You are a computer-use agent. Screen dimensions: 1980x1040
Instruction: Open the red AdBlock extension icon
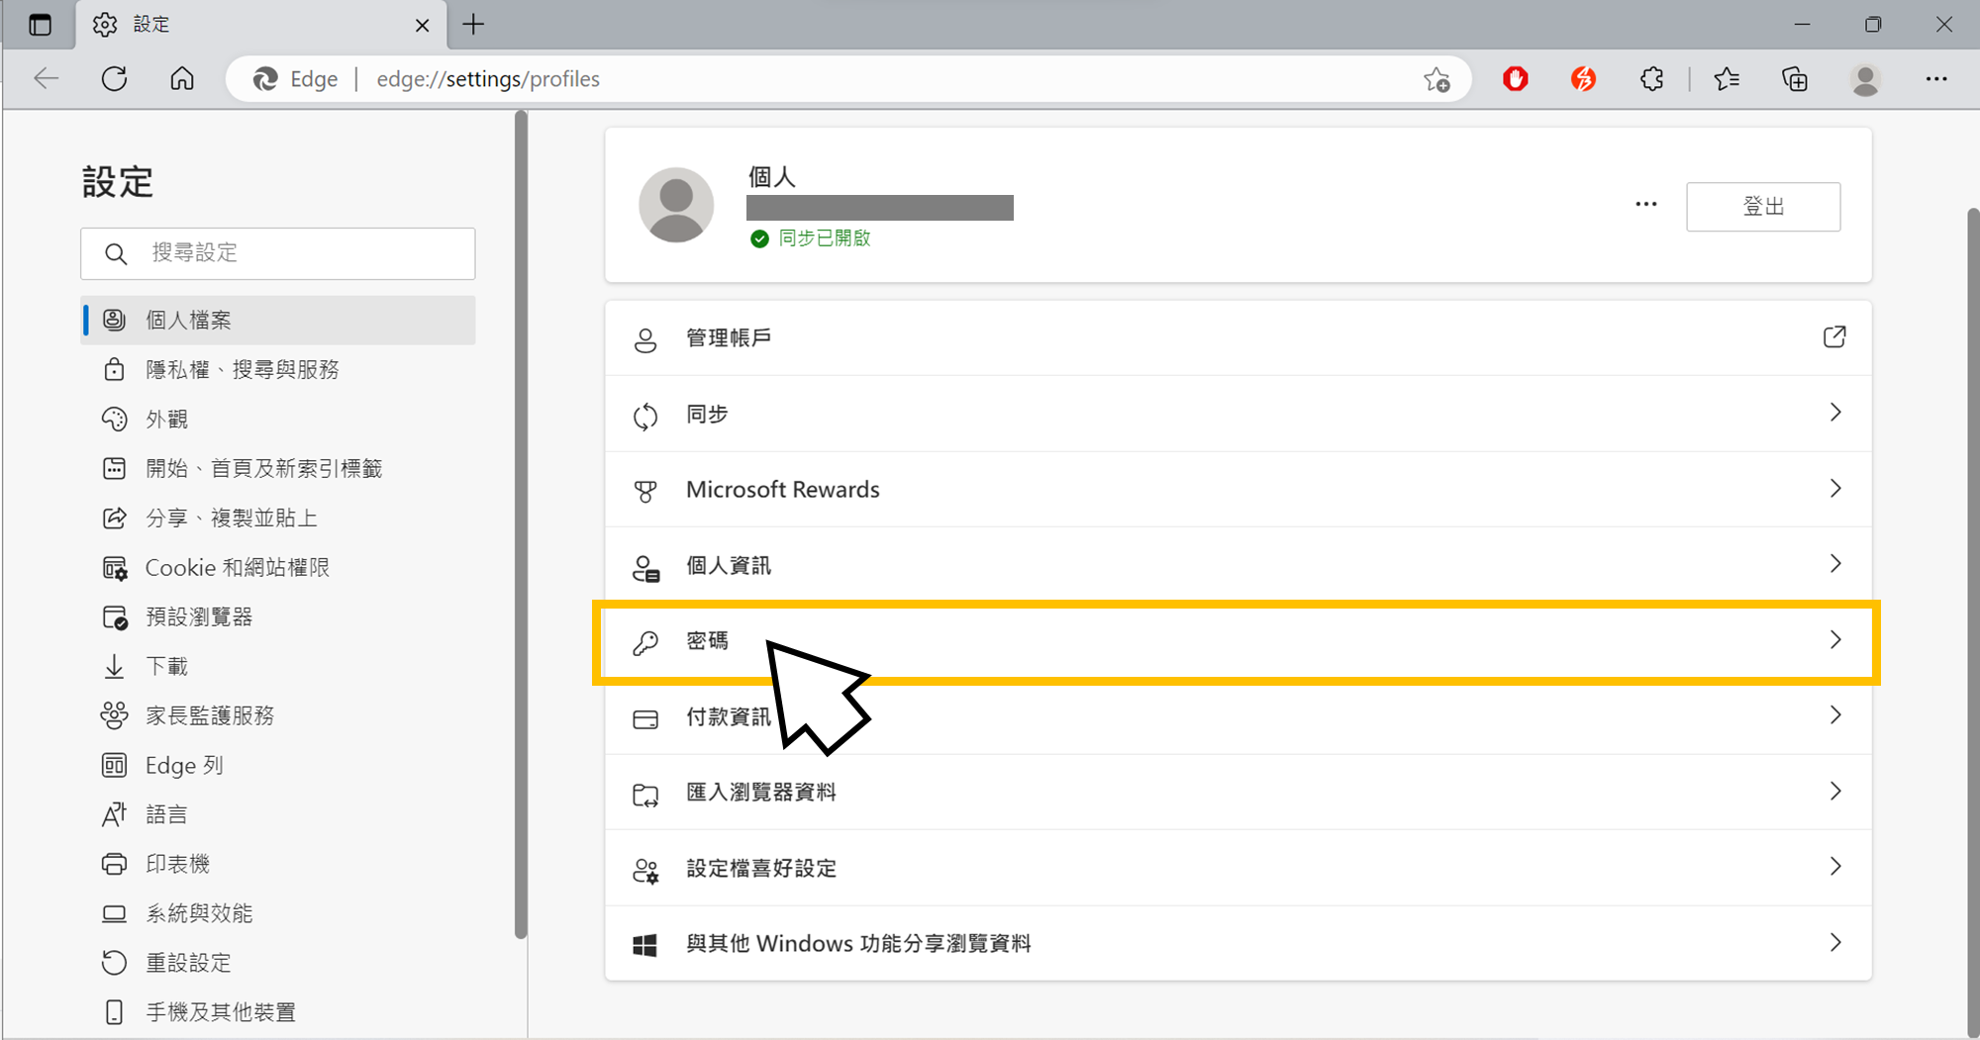pyautogui.click(x=1516, y=79)
